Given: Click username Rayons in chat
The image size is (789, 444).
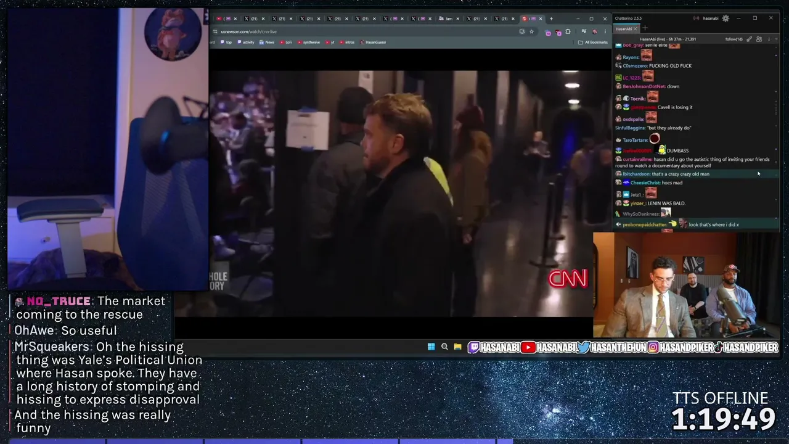Looking at the screenshot, I should pos(631,57).
